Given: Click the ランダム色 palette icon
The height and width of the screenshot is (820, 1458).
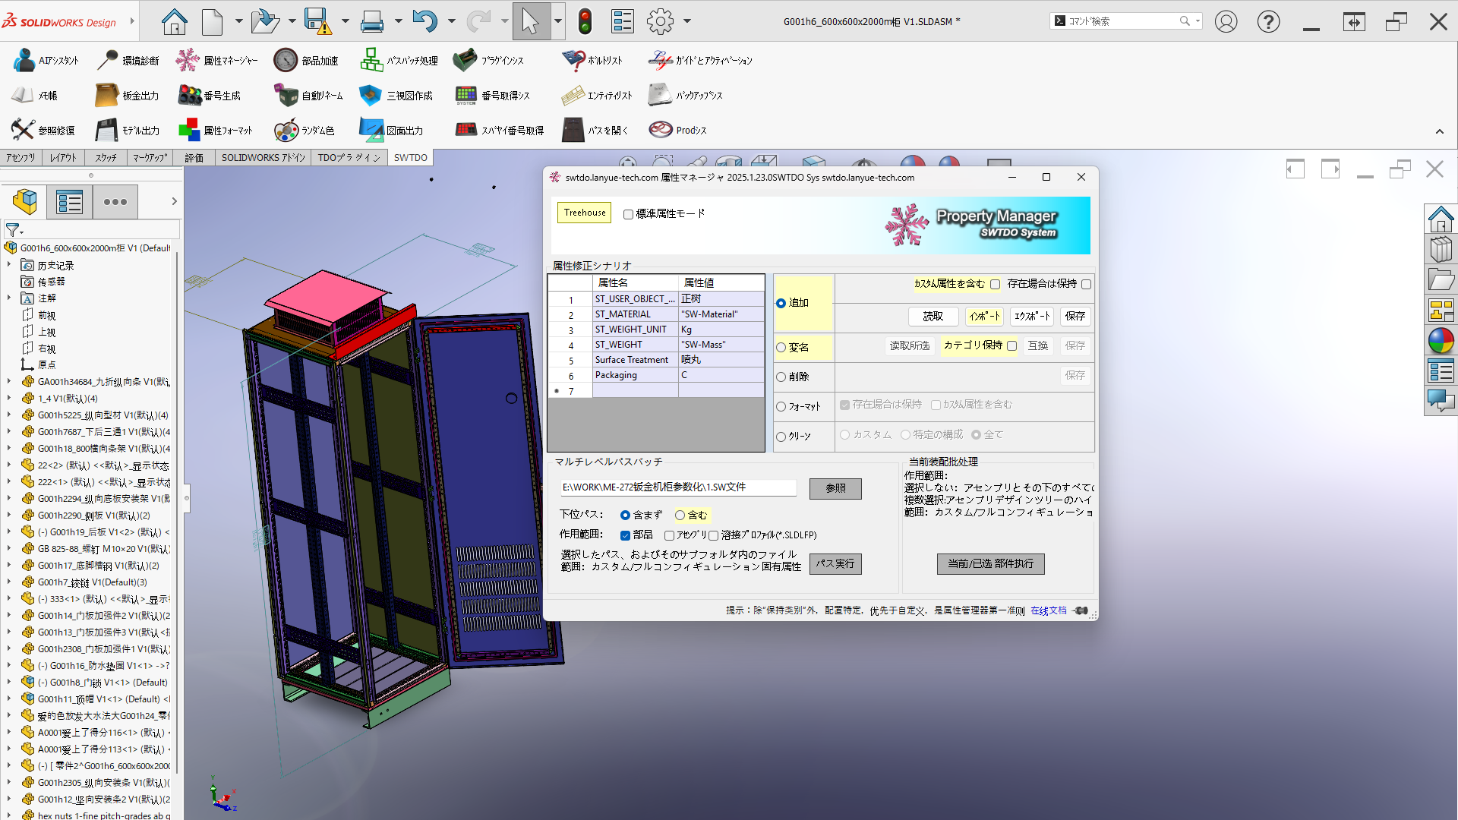Looking at the screenshot, I should 286,131.
